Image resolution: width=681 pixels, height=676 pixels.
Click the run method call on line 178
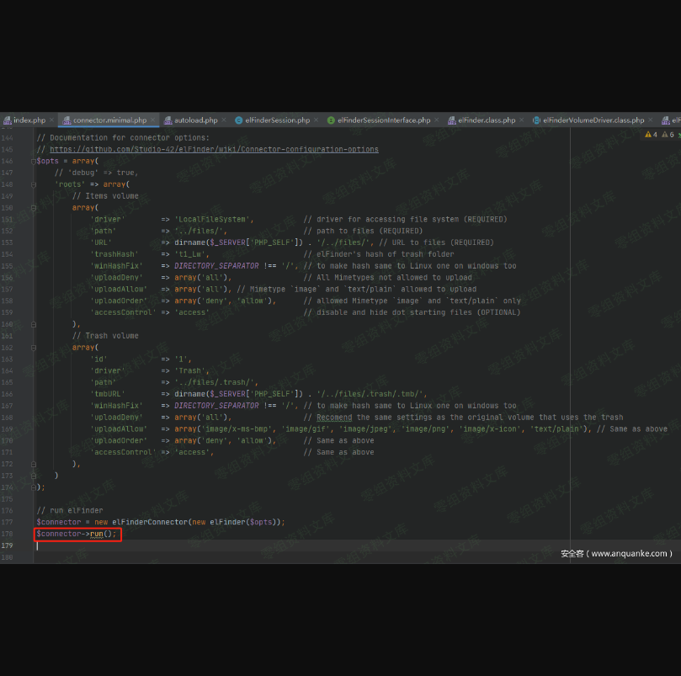pos(97,534)
